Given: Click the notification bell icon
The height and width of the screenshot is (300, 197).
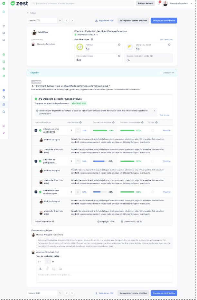Looking at the screenshot, I should click(159, 4).
